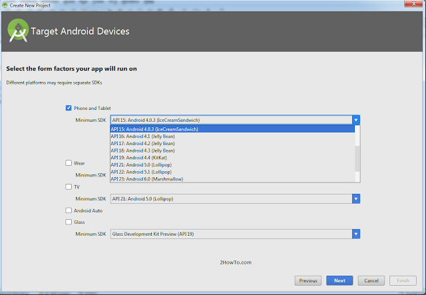The image size is (426, 295).
Task: Select API 22: Android 5.1 (Lollipop)
Action: (232, 172)
